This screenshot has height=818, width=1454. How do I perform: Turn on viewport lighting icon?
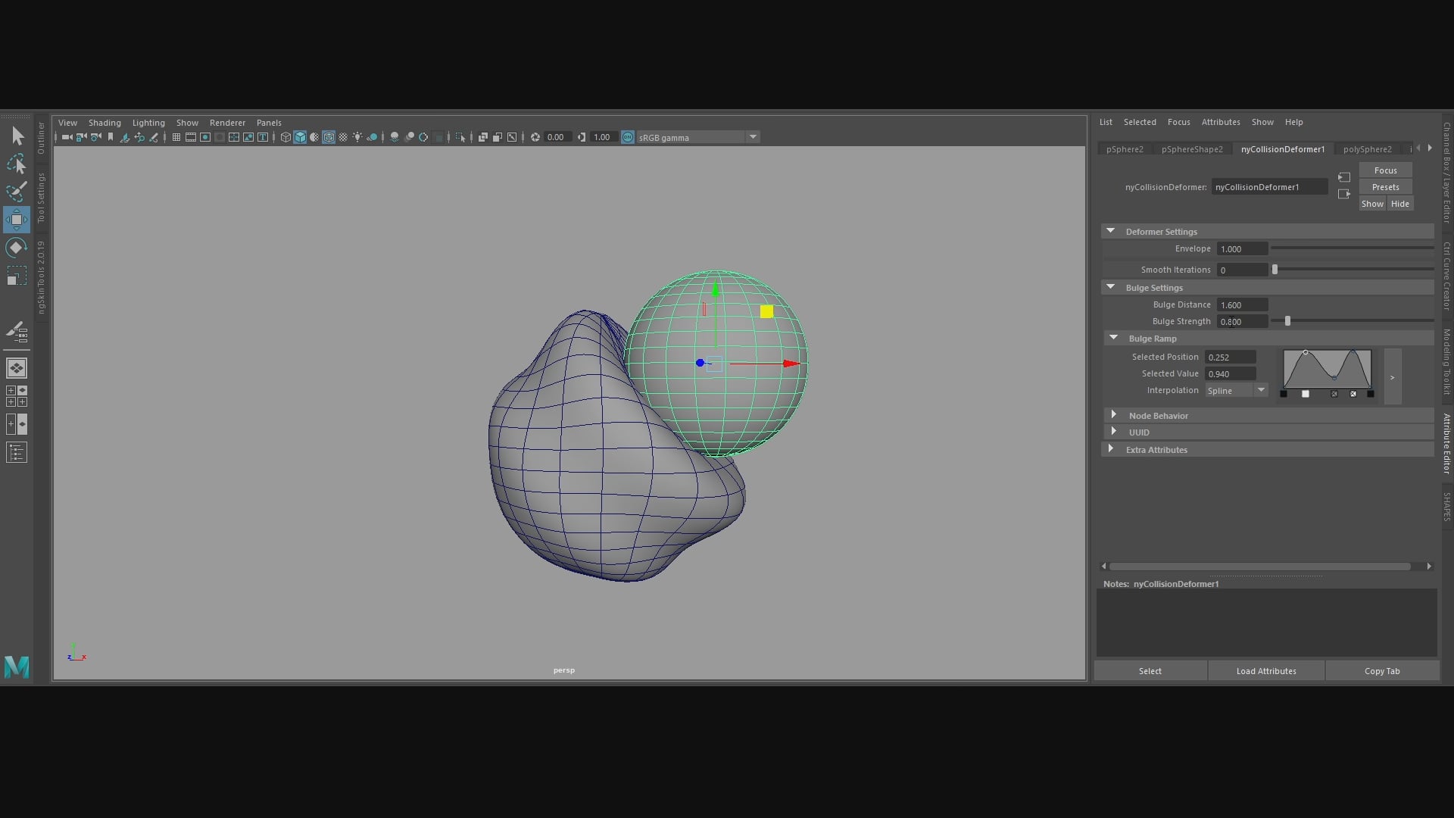pos(357,137)
